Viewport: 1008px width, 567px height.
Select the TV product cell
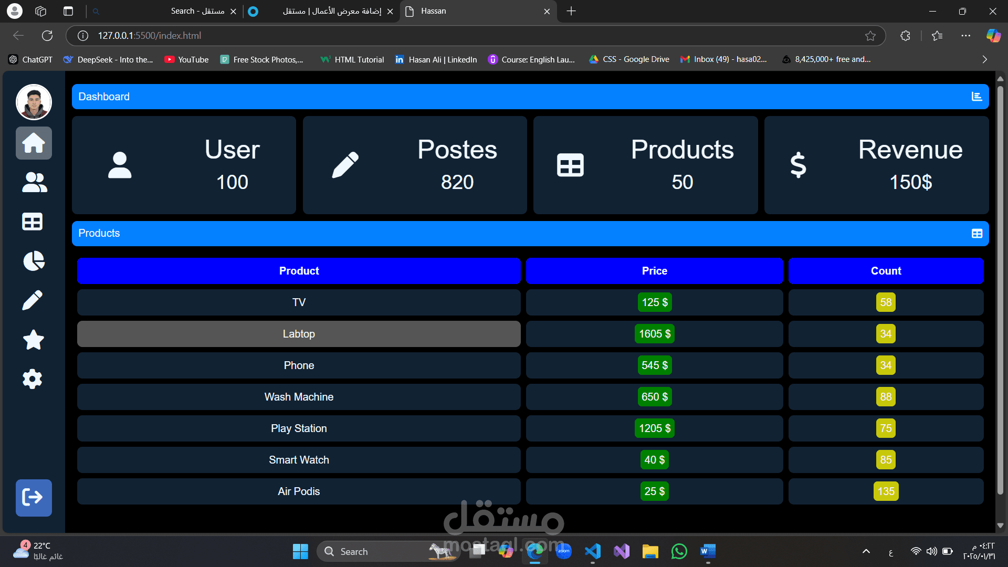point(299,302)
